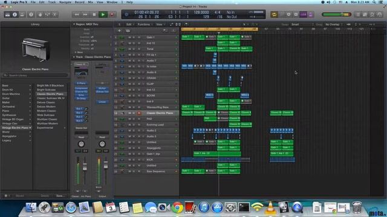Open the Loop Browser icon
Screen dimensions: 387x217
click(372, 14)
